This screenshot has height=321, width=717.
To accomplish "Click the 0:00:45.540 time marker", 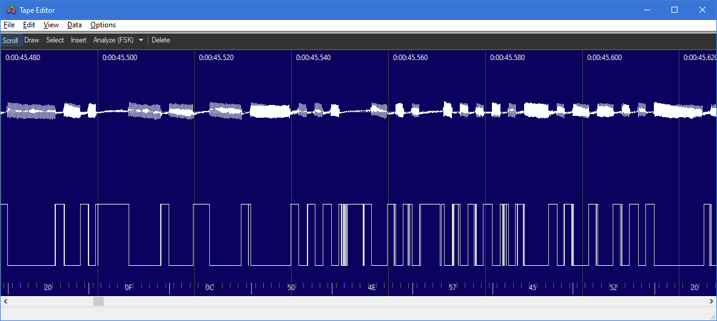I will pos(313,58).
